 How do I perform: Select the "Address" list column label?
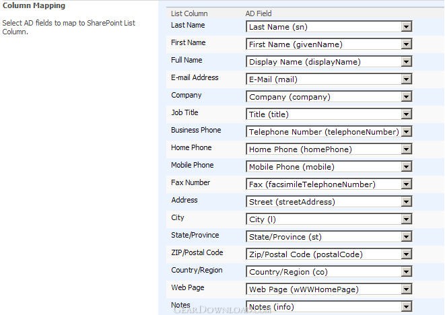tap(184, 201)
